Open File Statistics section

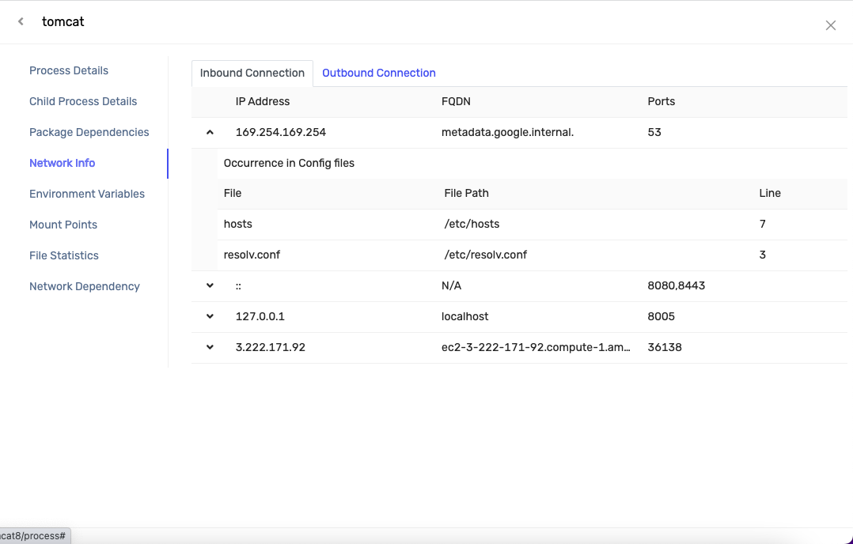(x=63, y=255)
